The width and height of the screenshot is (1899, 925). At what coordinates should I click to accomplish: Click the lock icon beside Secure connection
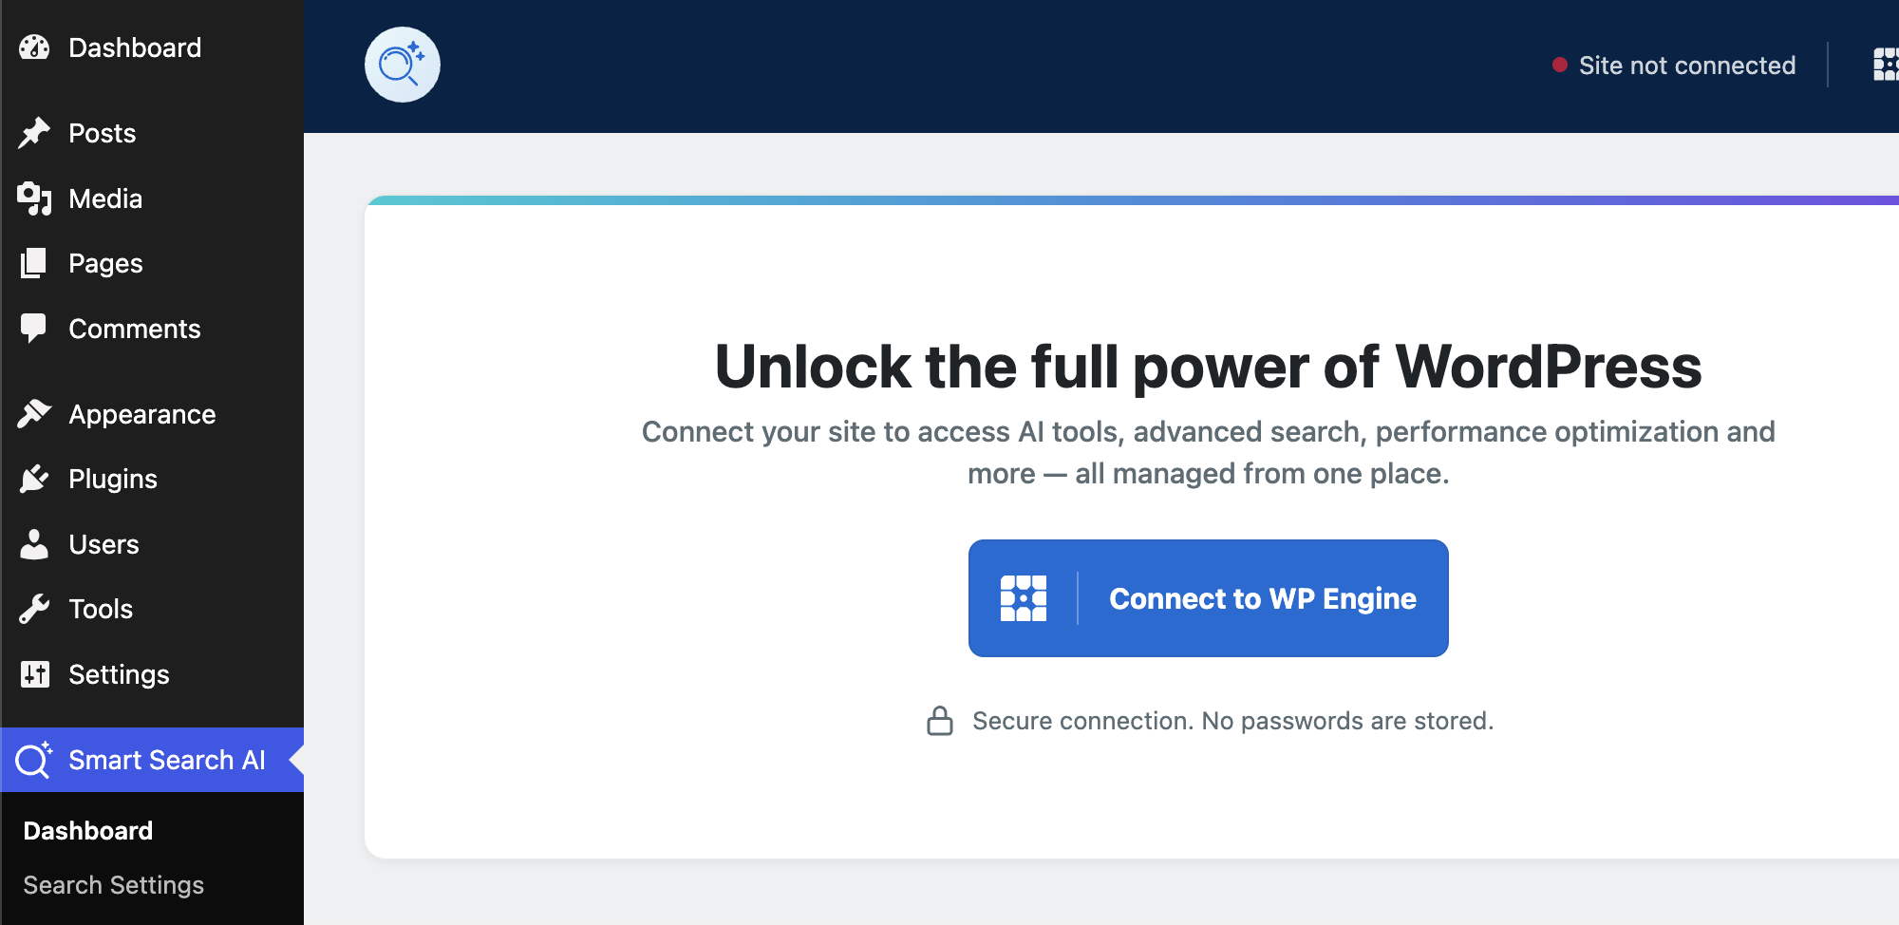tap(940, 721)
